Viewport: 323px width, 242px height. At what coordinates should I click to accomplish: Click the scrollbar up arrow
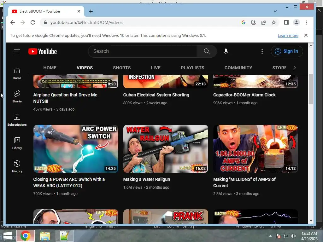(x=311, y=45)
